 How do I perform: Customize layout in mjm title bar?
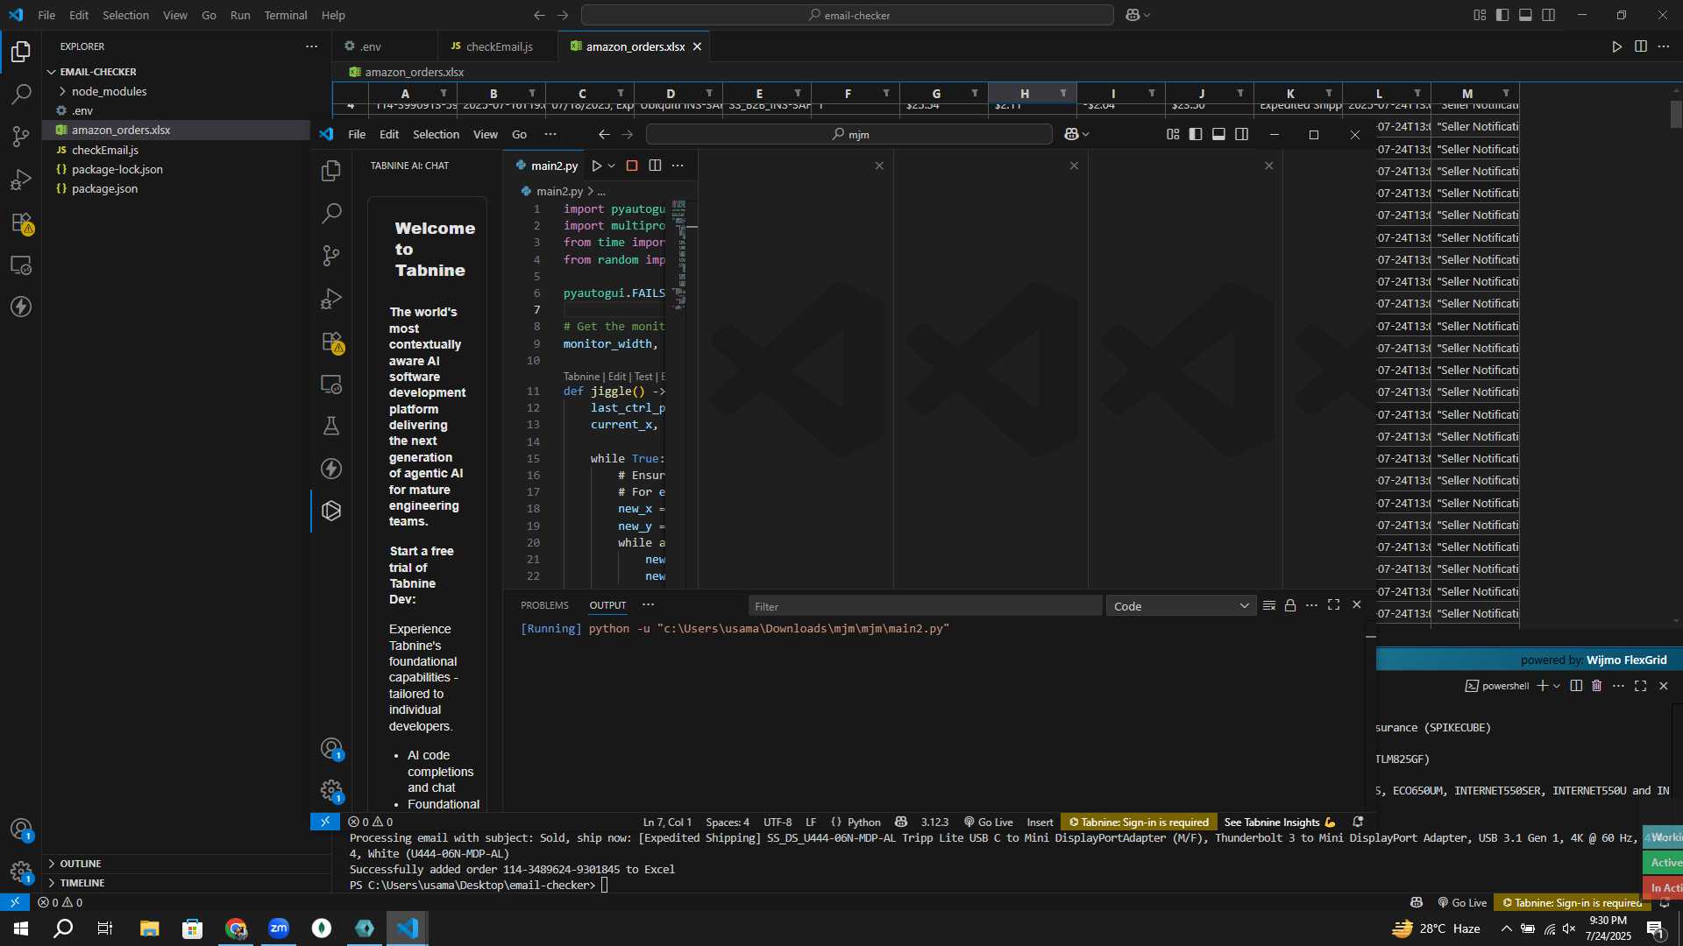(x=1173, y=134)
